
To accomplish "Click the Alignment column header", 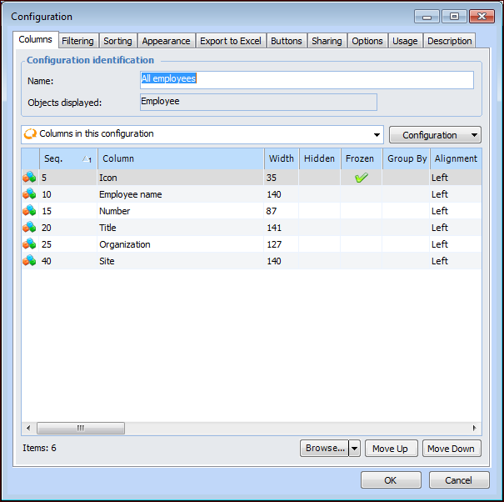I will tap(456, 158).
